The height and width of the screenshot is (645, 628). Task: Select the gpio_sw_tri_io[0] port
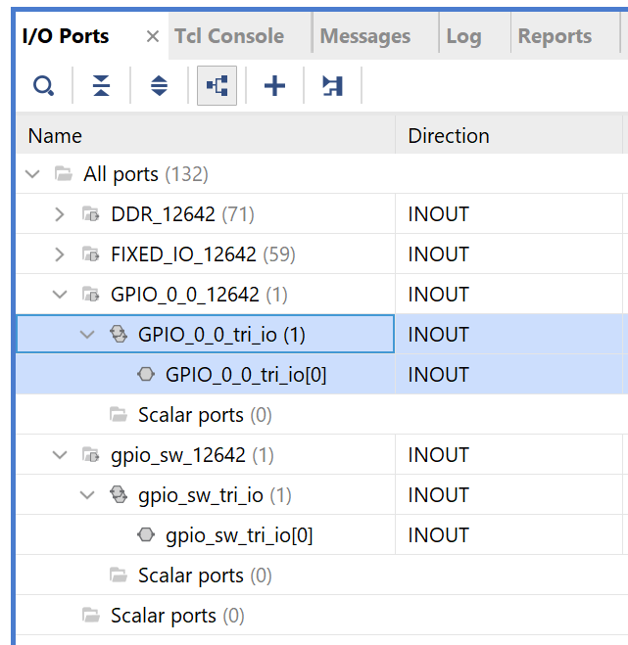click(x=239, y=535)
